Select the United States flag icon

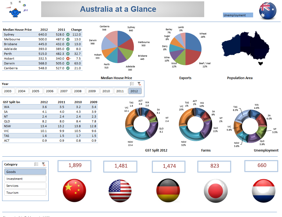pos(120,191)
